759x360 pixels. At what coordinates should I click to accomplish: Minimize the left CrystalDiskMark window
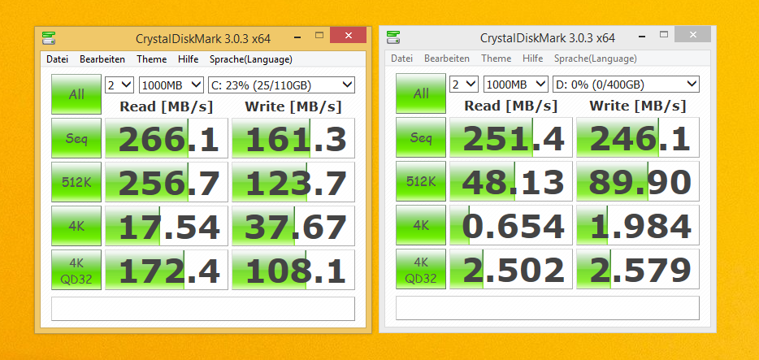(297, 37)
